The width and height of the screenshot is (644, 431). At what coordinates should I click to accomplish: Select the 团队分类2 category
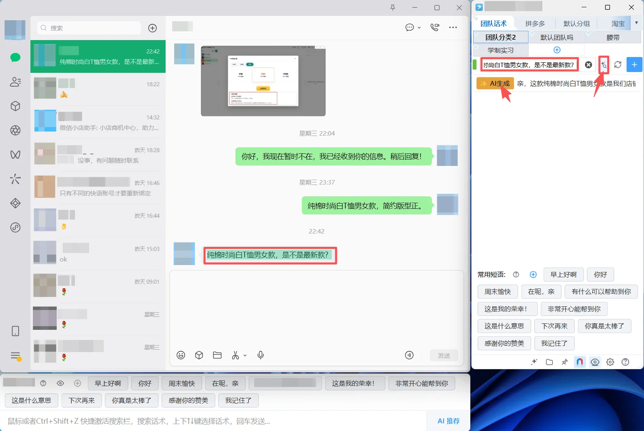[501, 37]
